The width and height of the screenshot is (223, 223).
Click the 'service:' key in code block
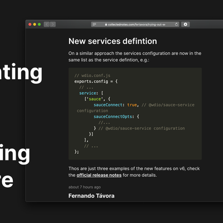(x=89, y=93)
